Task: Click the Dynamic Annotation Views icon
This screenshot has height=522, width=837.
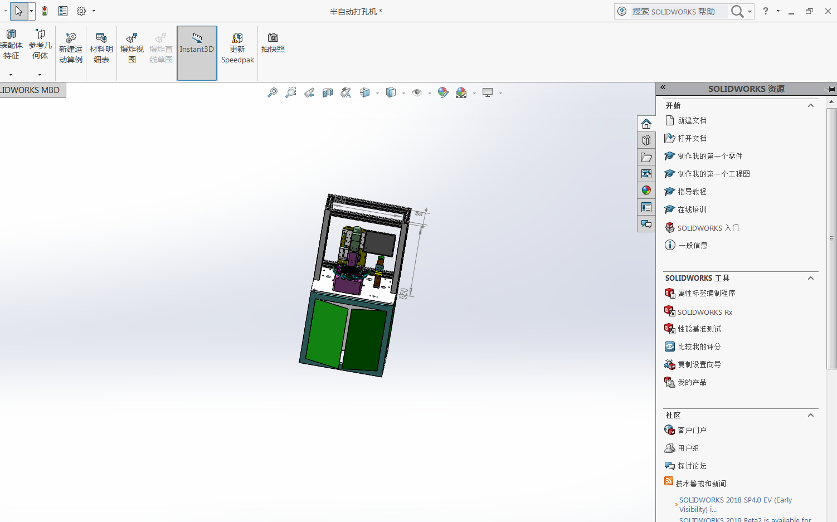Action: click(x=346, y=92)
